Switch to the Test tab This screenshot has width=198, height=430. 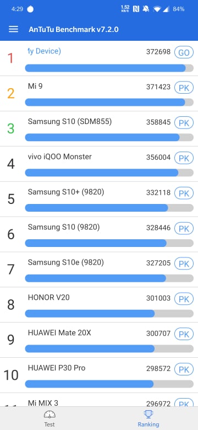coord(50,418)
